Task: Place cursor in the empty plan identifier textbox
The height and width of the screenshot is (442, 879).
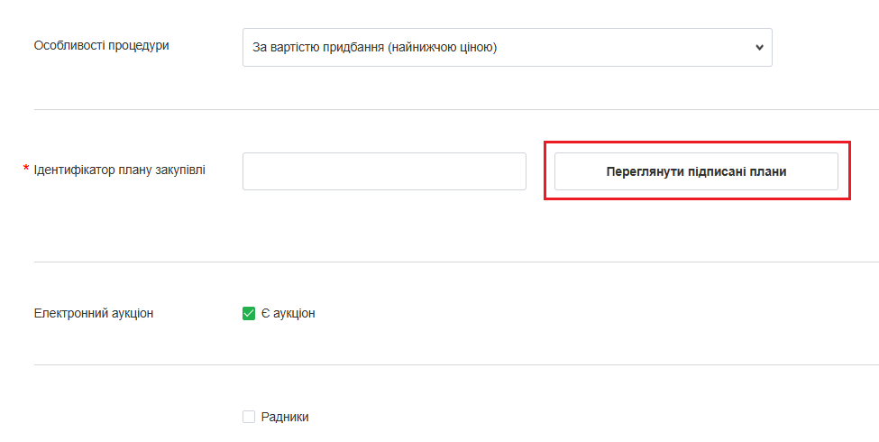Action: tap(384, 171)
